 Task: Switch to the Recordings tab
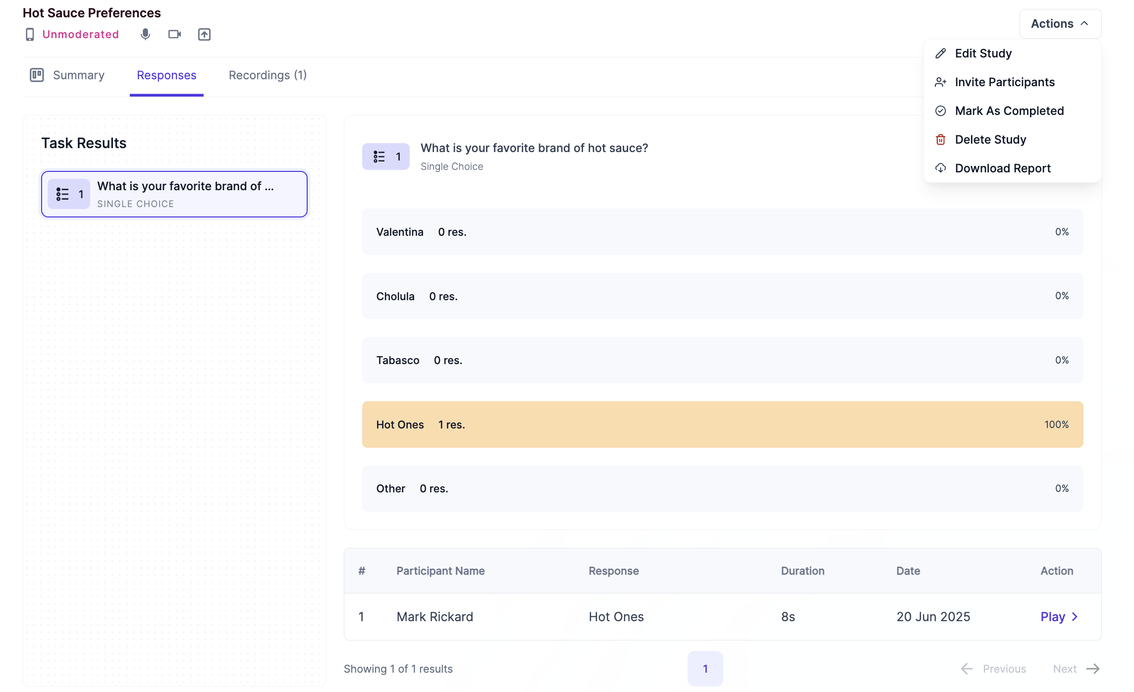coord(267,75)
